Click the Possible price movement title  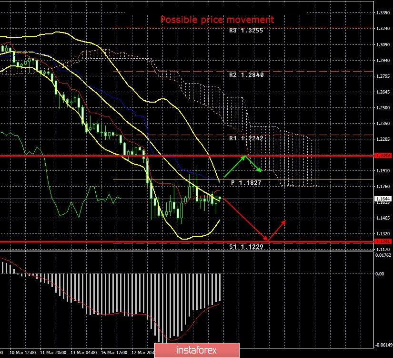click(217, 20)
